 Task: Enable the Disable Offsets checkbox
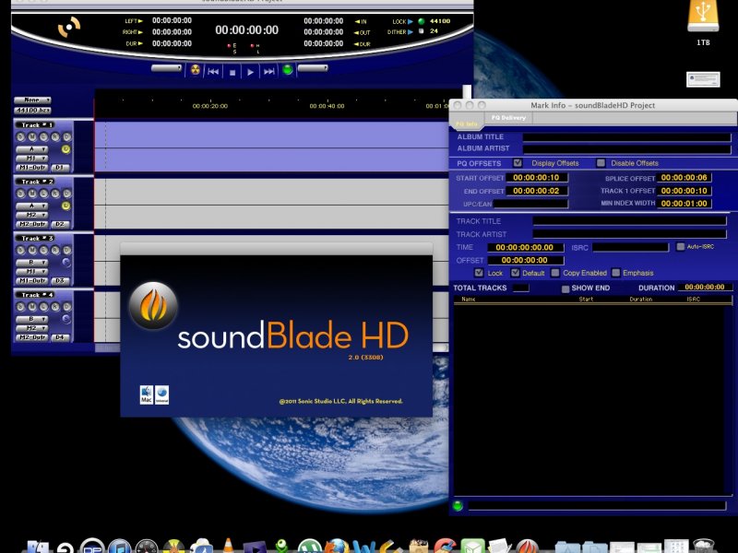click(601, 163)
